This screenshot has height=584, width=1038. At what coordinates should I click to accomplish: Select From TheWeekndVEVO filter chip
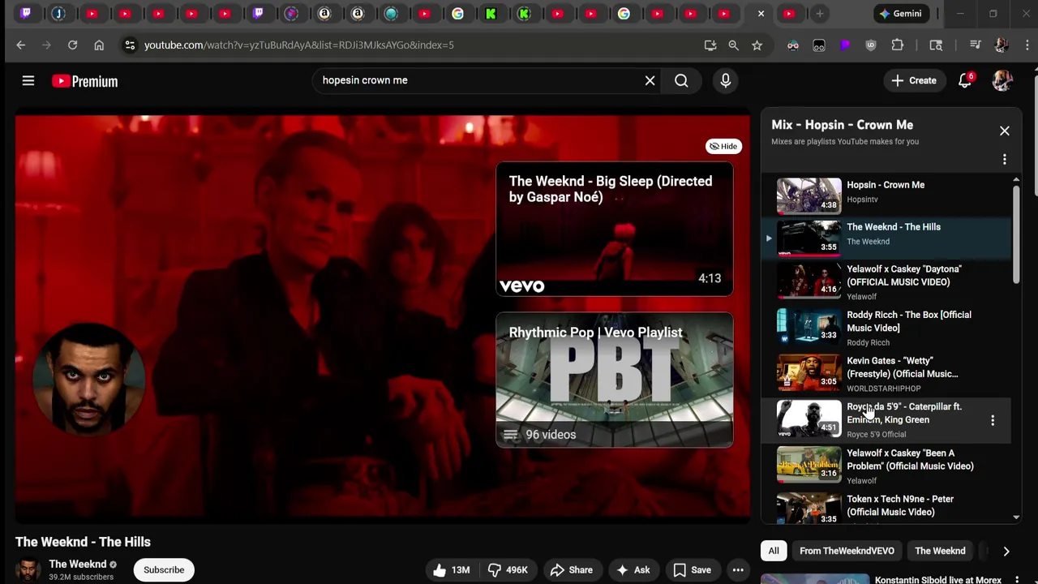click(x=847, y=551)
